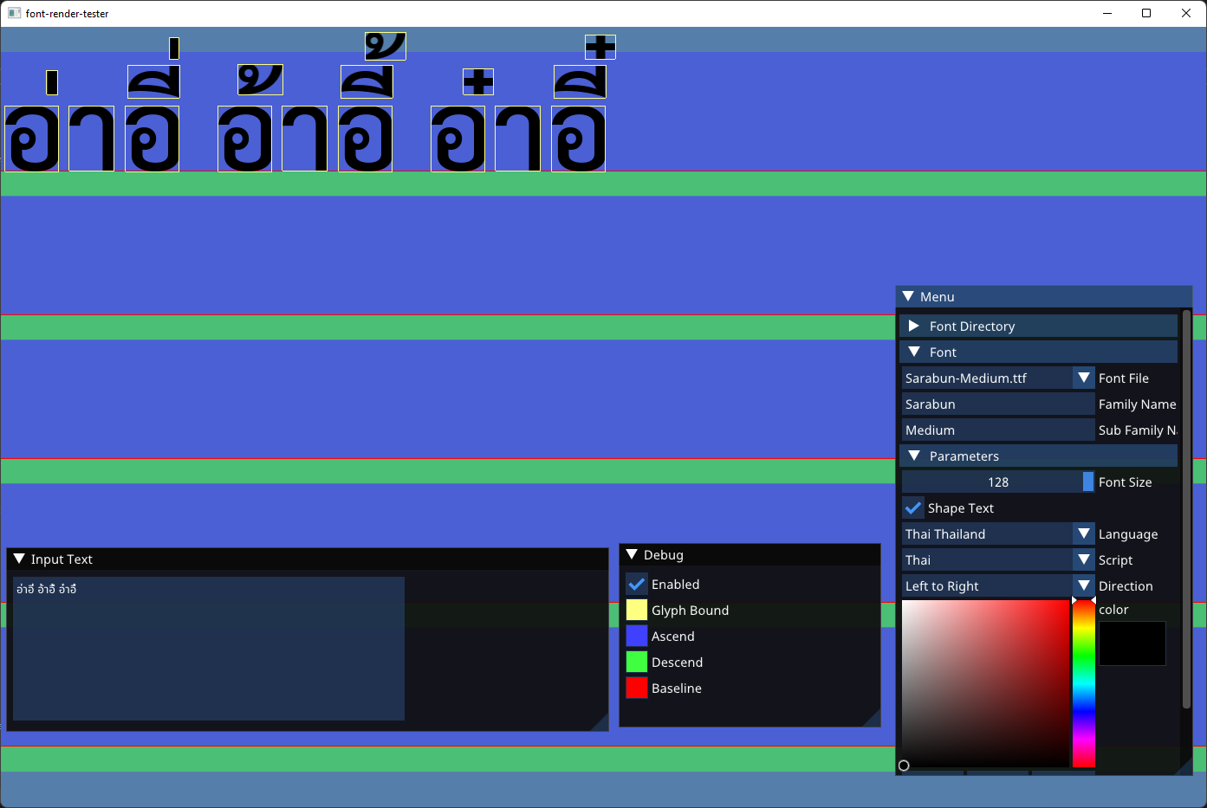Click the green Descend color swatch
Image resolution: width=1207 pixels, height=808 pixels.
[637, 662]
